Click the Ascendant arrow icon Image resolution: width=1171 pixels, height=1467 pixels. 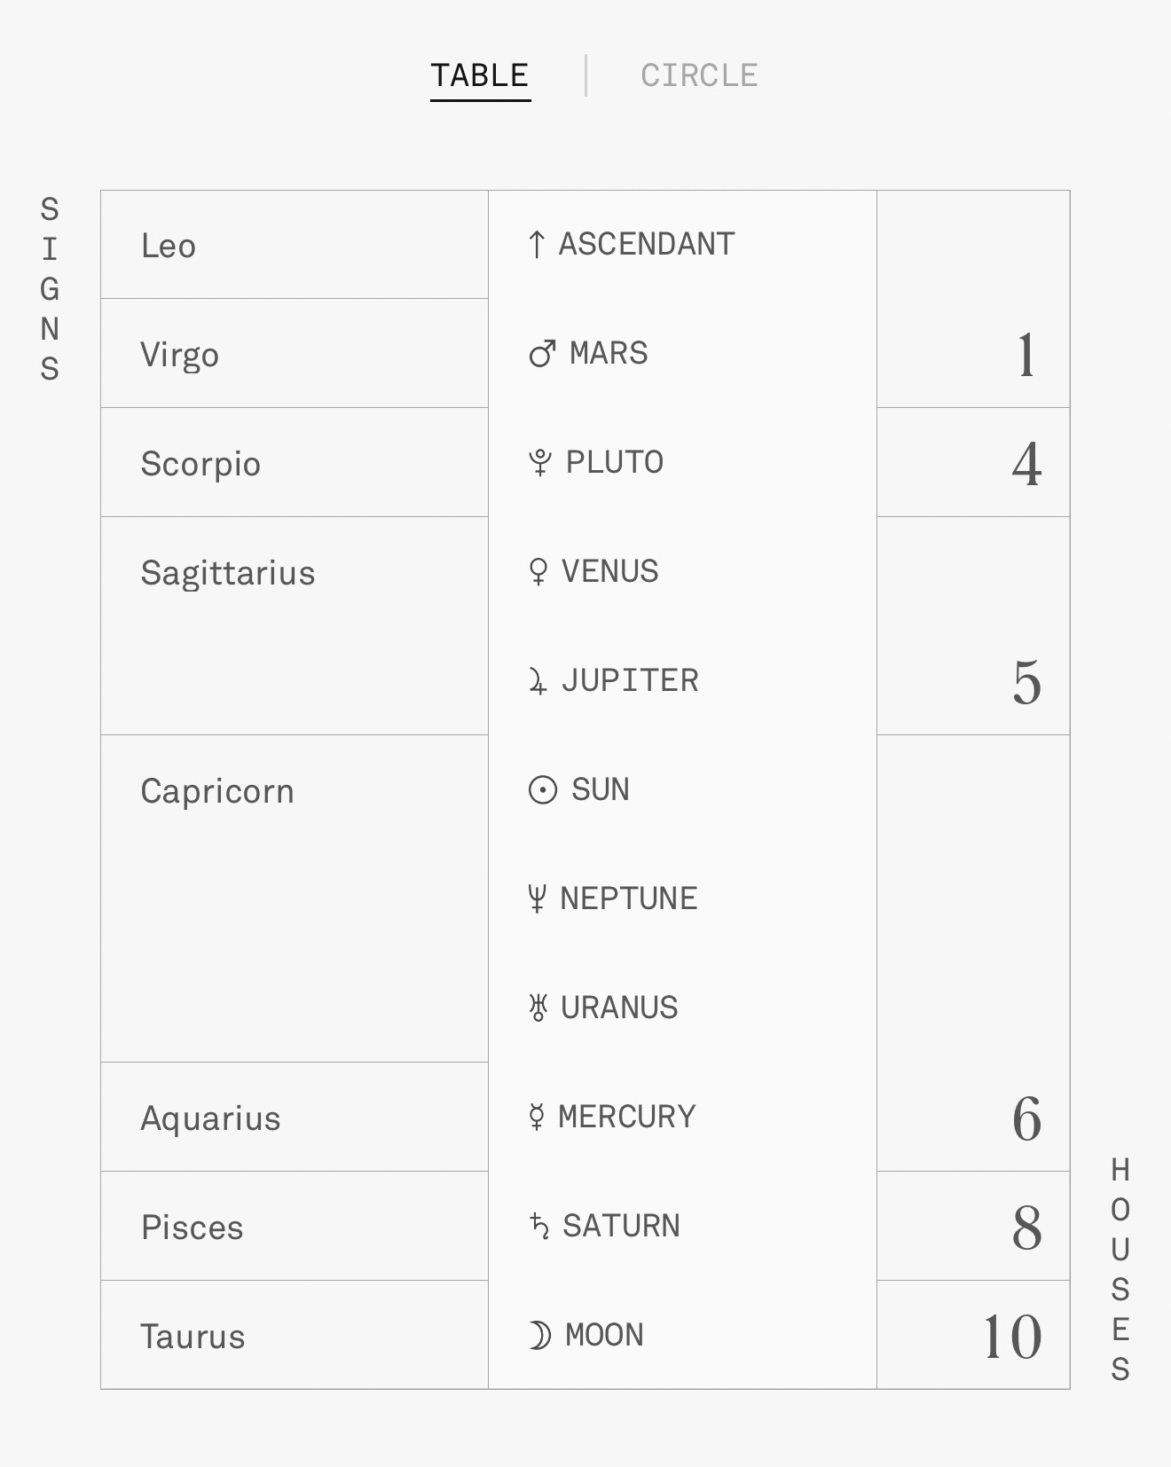(x=536, y=244)
